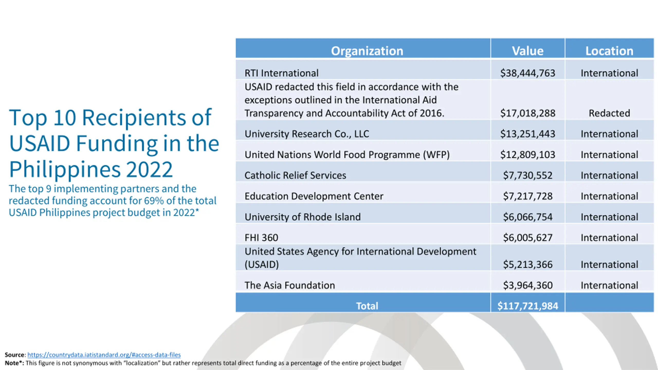Click the Location column header

point(609,51)
